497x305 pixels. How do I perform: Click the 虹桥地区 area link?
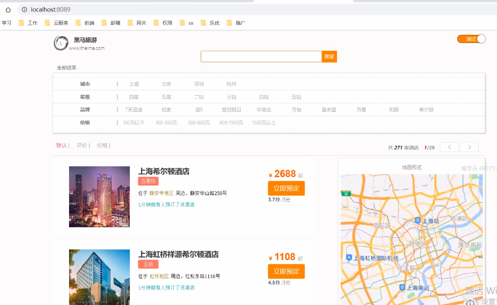coord(159,276)
